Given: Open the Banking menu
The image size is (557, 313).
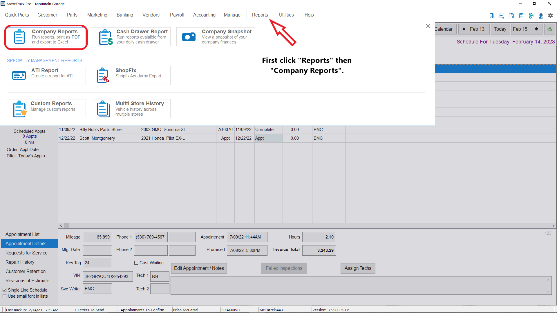Looking at the screenshot, I should pyautogui.click(x=125, y=15).
